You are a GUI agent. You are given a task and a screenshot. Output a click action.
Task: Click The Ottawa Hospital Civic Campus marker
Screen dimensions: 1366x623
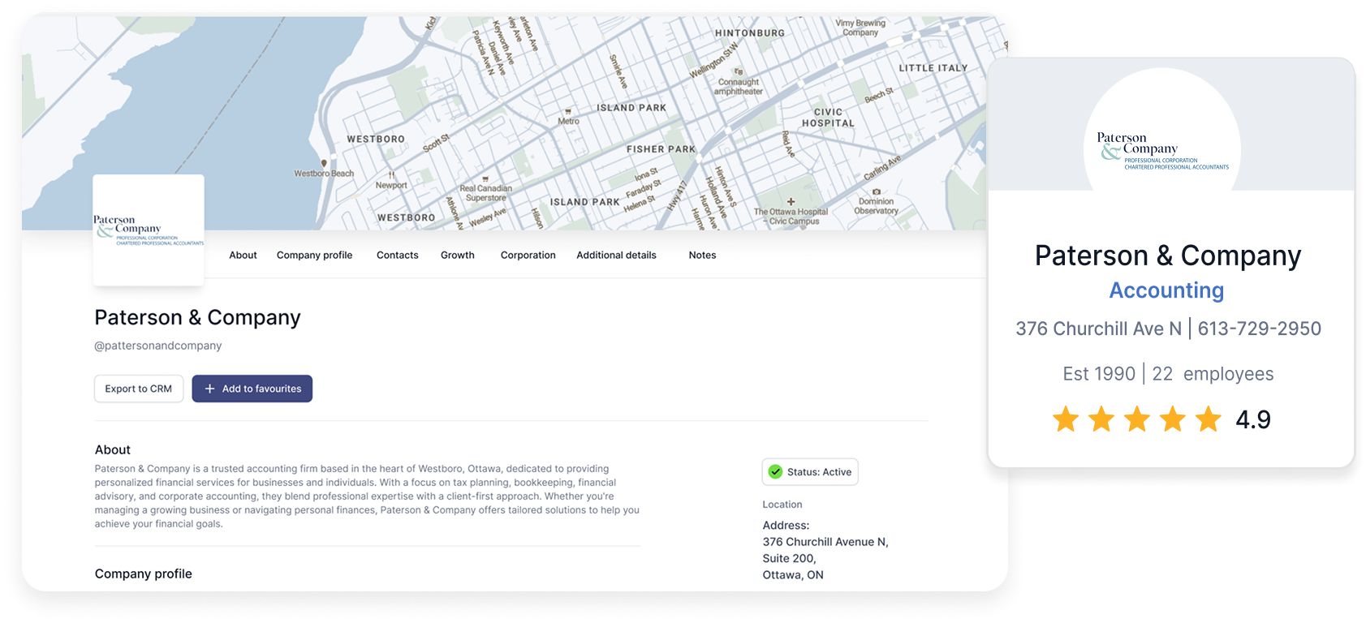coord(791,201)
